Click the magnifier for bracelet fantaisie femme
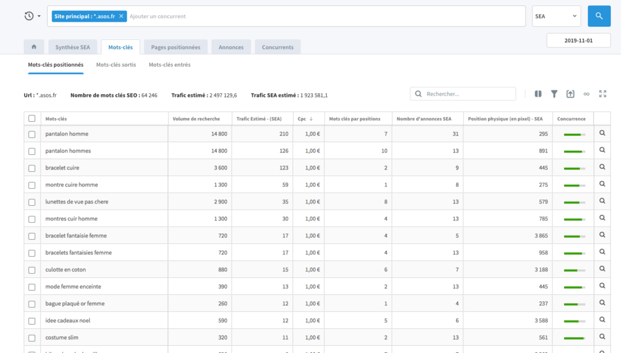Screen dimensions: 621x353 point(602,235)
